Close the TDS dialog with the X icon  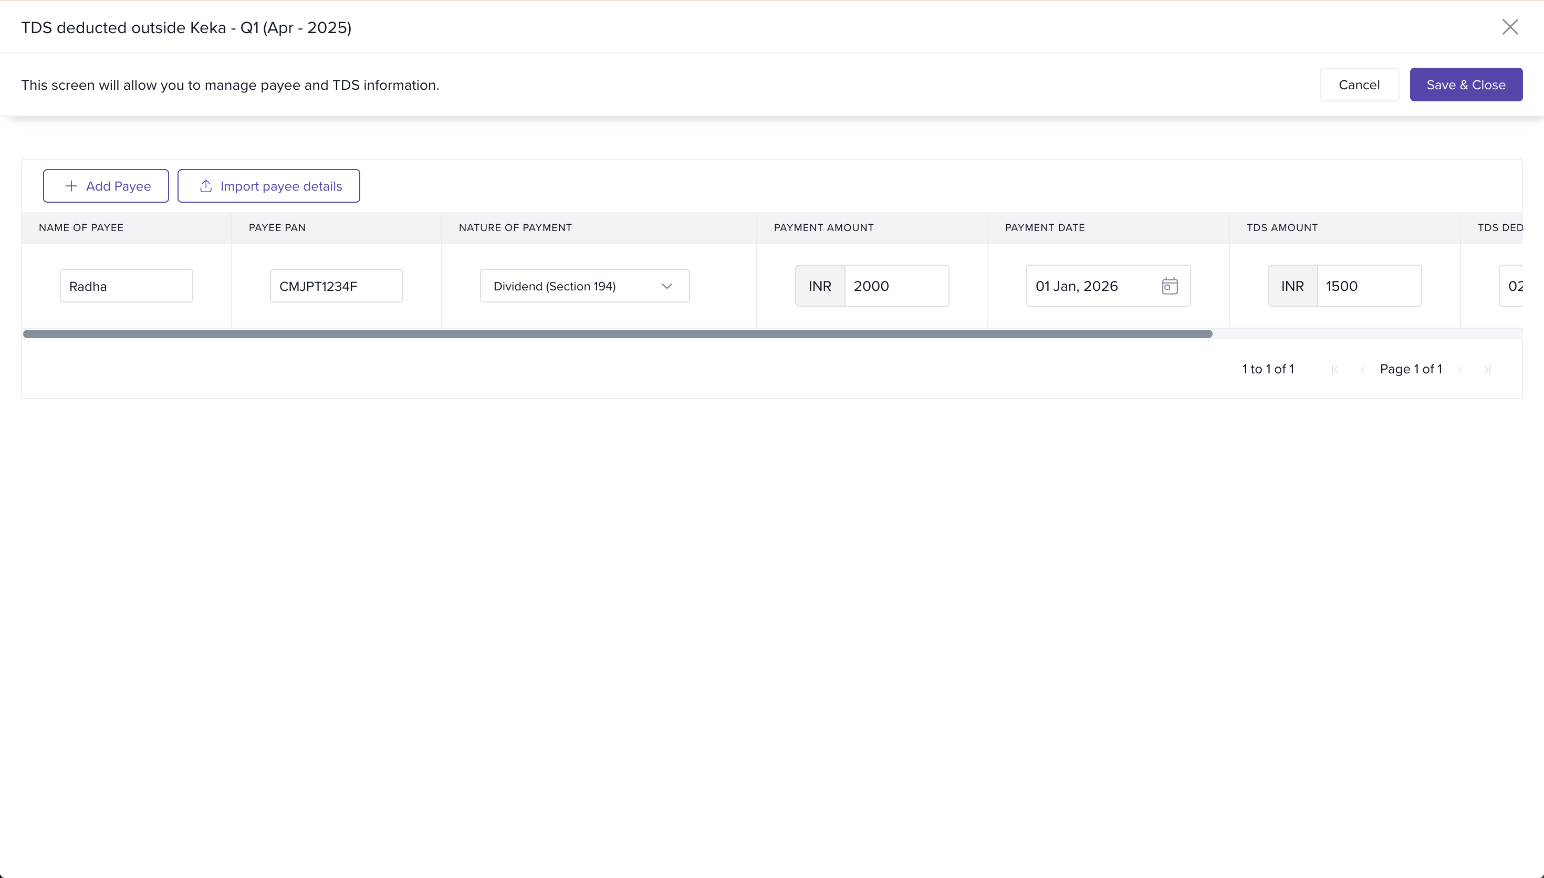pyautogui.click(x=1510, y=27)
